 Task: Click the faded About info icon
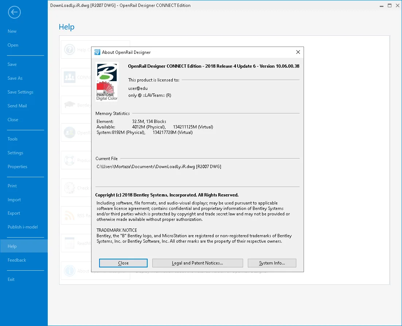70,271
